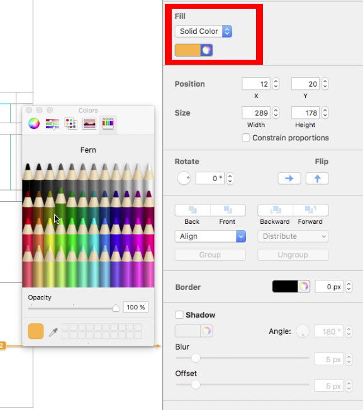363x410 pixels.
Task: Pick a color with the eyedropper tool
Action: [x=53, y=332]
